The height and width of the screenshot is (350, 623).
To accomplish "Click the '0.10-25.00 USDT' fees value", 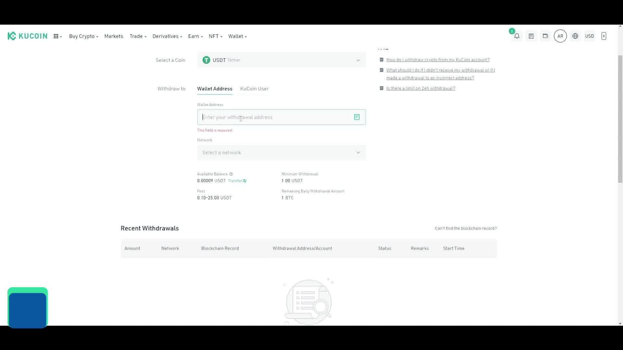I will 214,198.
